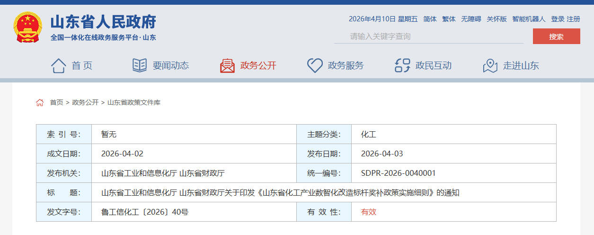
Task: Click the 发文字号 label cell
Action: 64,212
